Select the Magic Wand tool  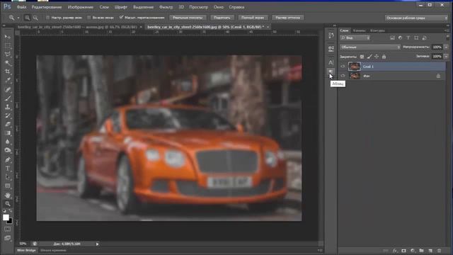coord(8,63)
